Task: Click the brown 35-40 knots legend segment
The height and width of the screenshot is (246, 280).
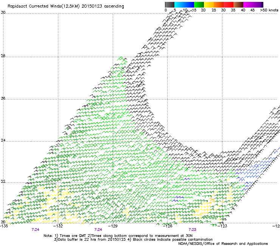Action: pyautogui.click(x=238, y=5)
